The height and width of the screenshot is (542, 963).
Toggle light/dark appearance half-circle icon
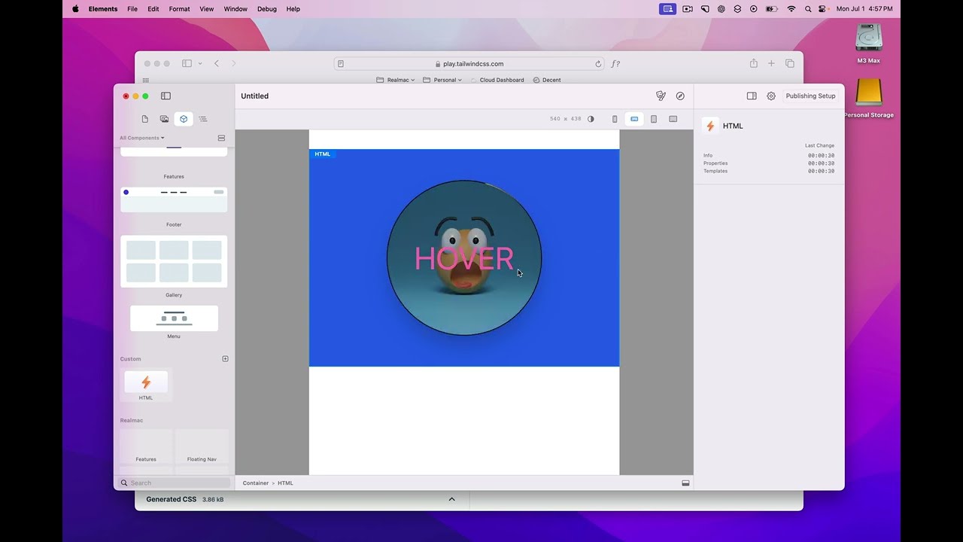591,119
